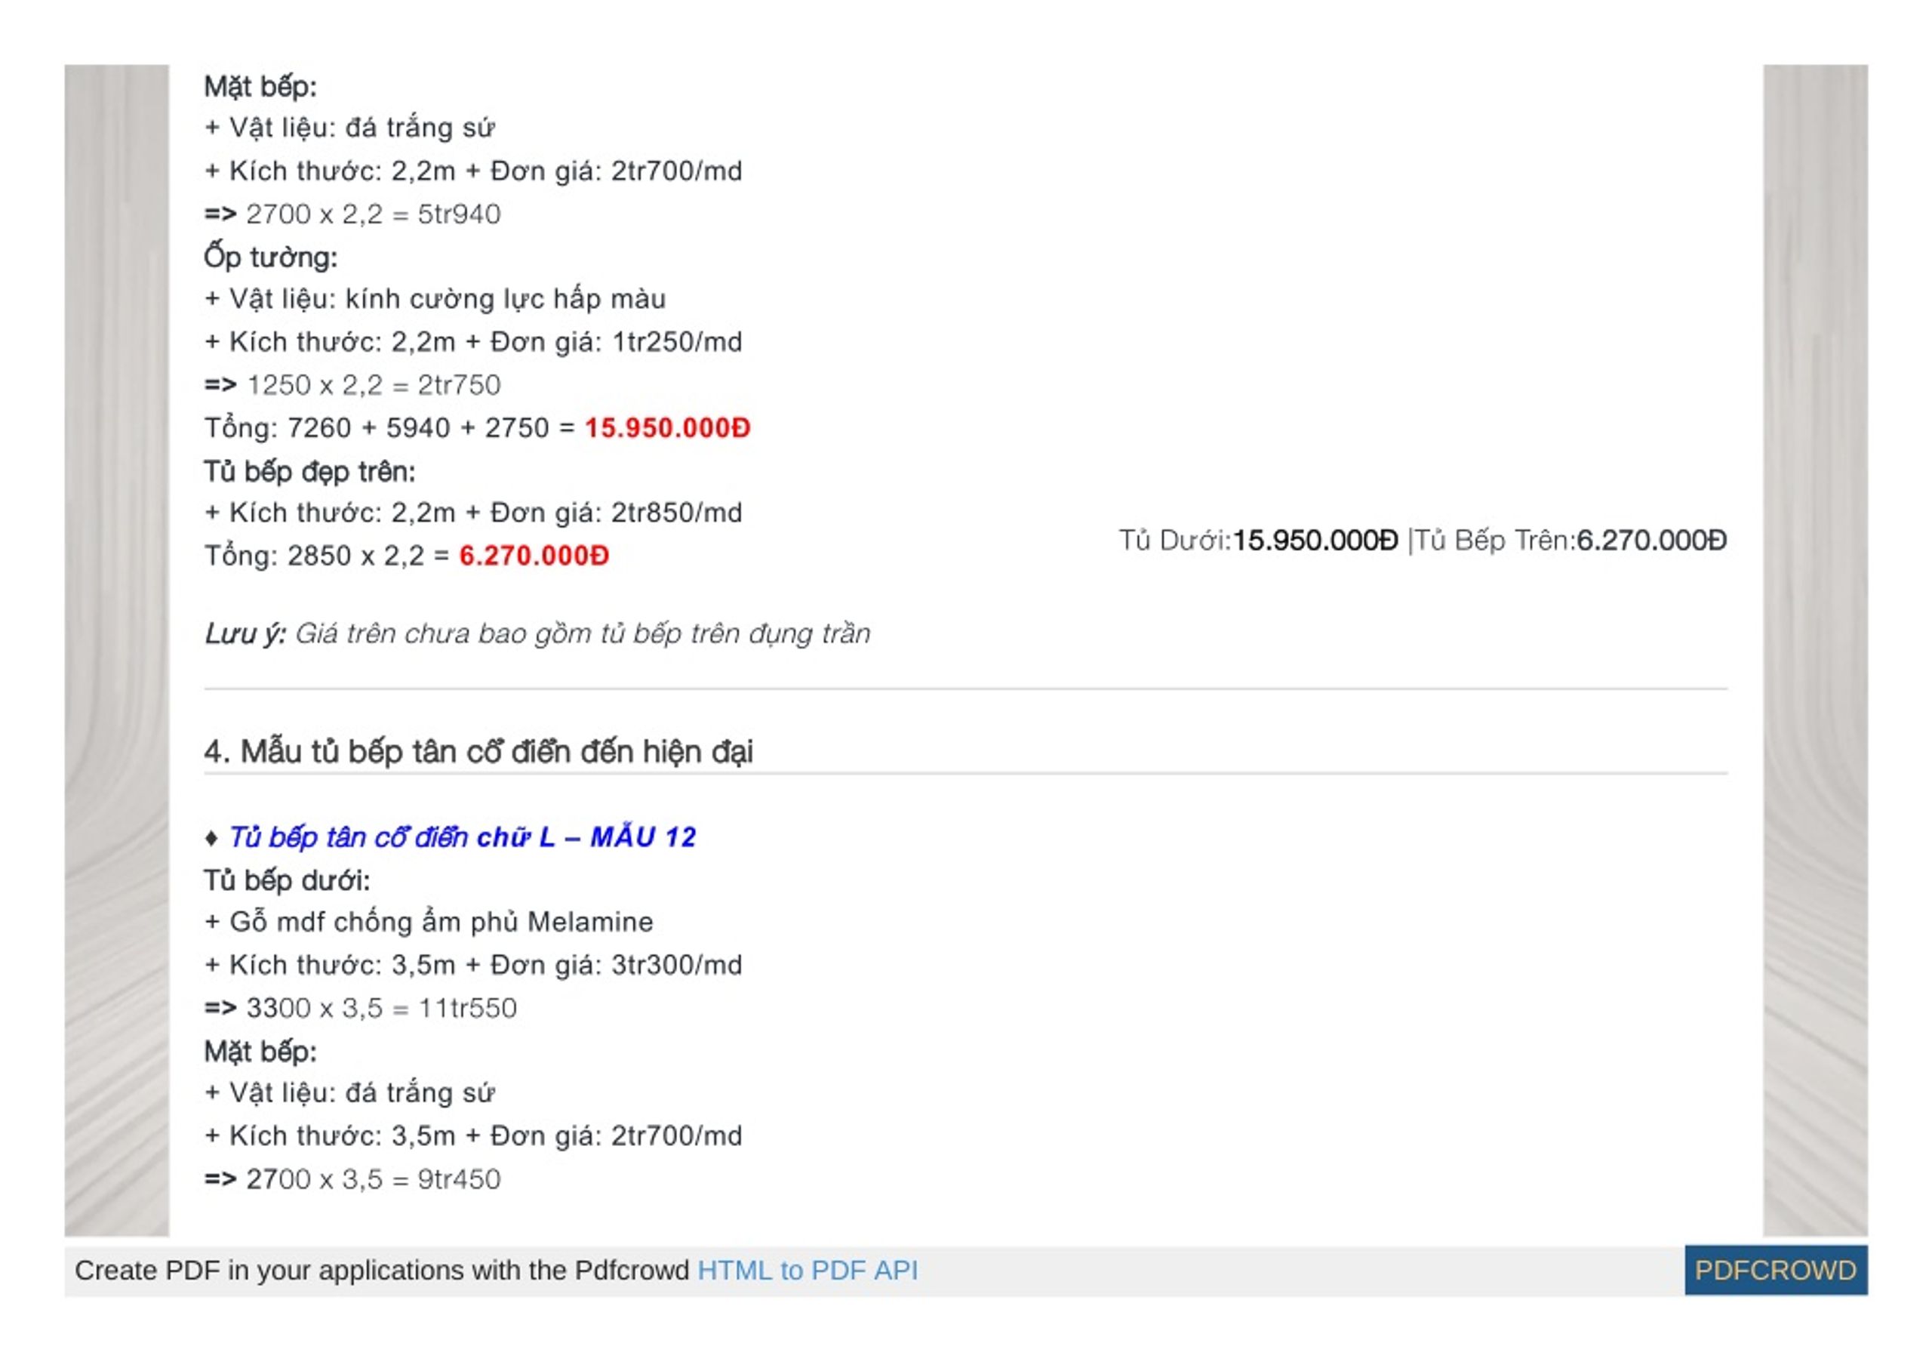Click the kính cường lực hấp màu material line
1932x1368 pixels.
(435, 299)
